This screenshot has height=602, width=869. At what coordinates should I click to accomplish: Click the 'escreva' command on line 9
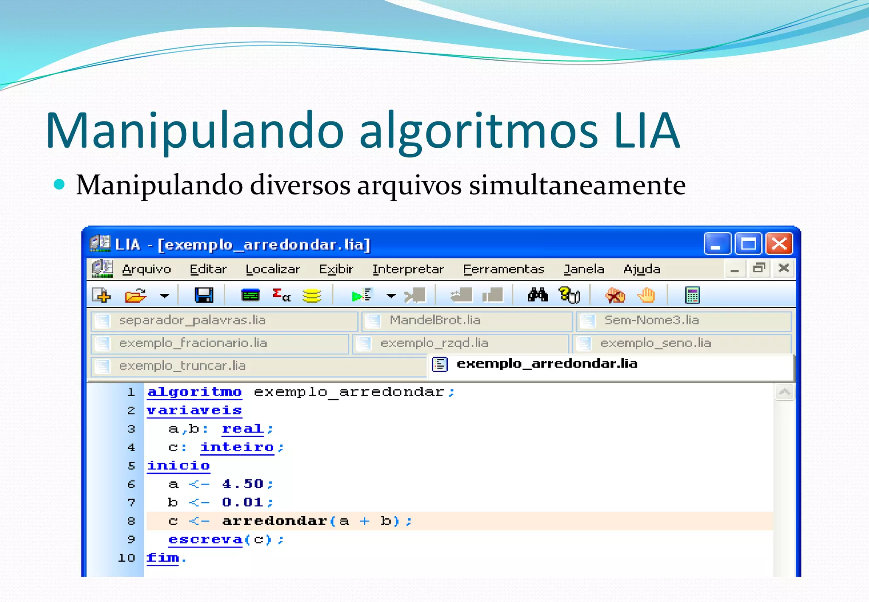click(205, 540)
